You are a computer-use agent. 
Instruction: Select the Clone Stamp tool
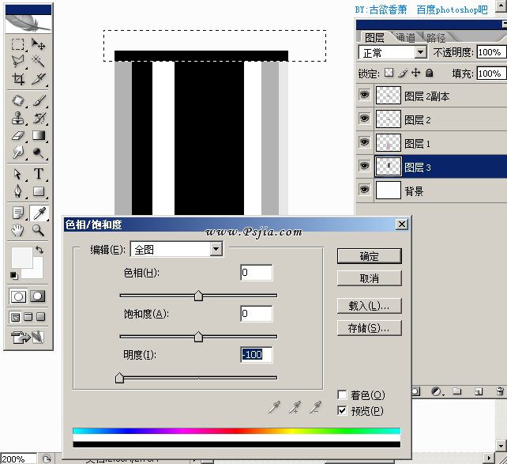[x=18, y=118]
